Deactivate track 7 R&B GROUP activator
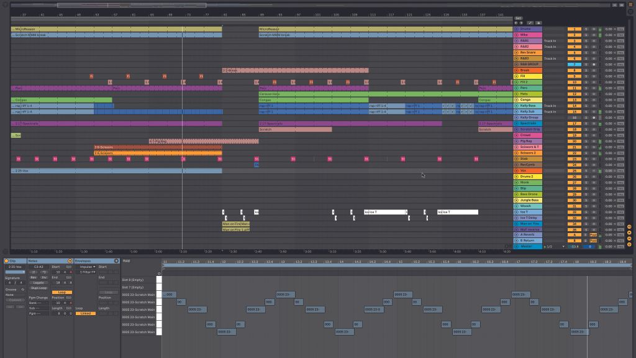 click(x=575, y=64)
